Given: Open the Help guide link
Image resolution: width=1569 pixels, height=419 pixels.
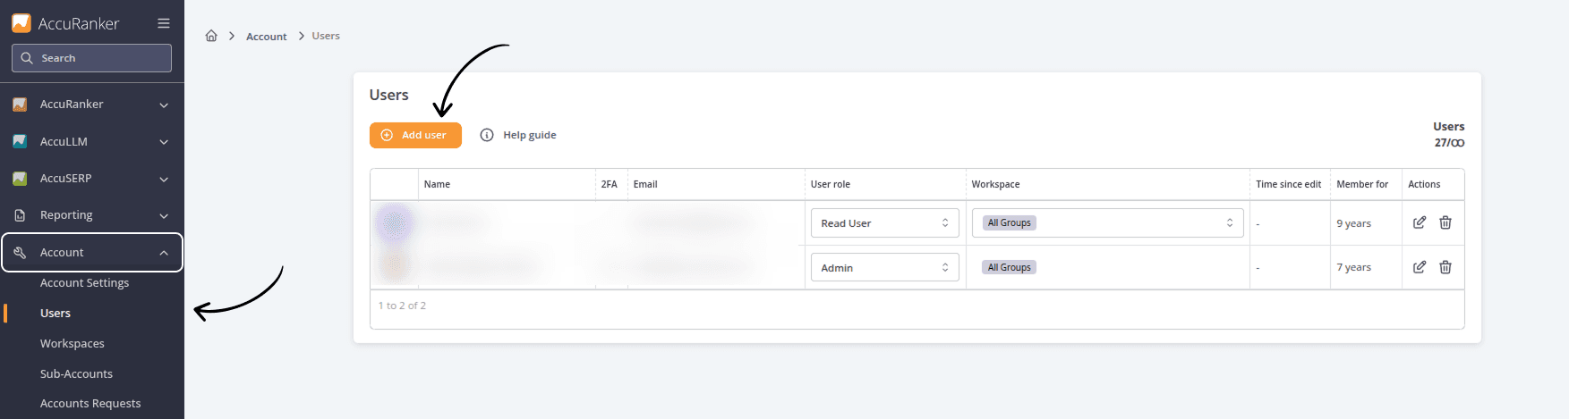Looking at the screenshot, I should click(x=530, y=135).
